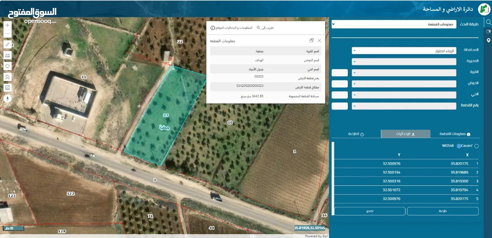Click parcel 122 label on the map
Screen dimensions: 492x238
(71, 193)
